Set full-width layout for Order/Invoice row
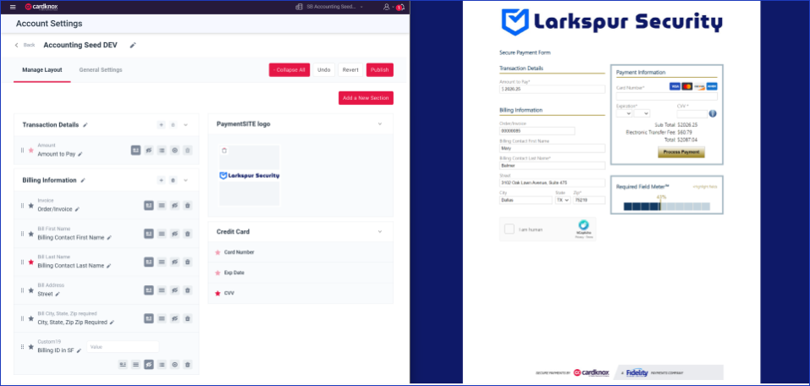 (162, 206)
